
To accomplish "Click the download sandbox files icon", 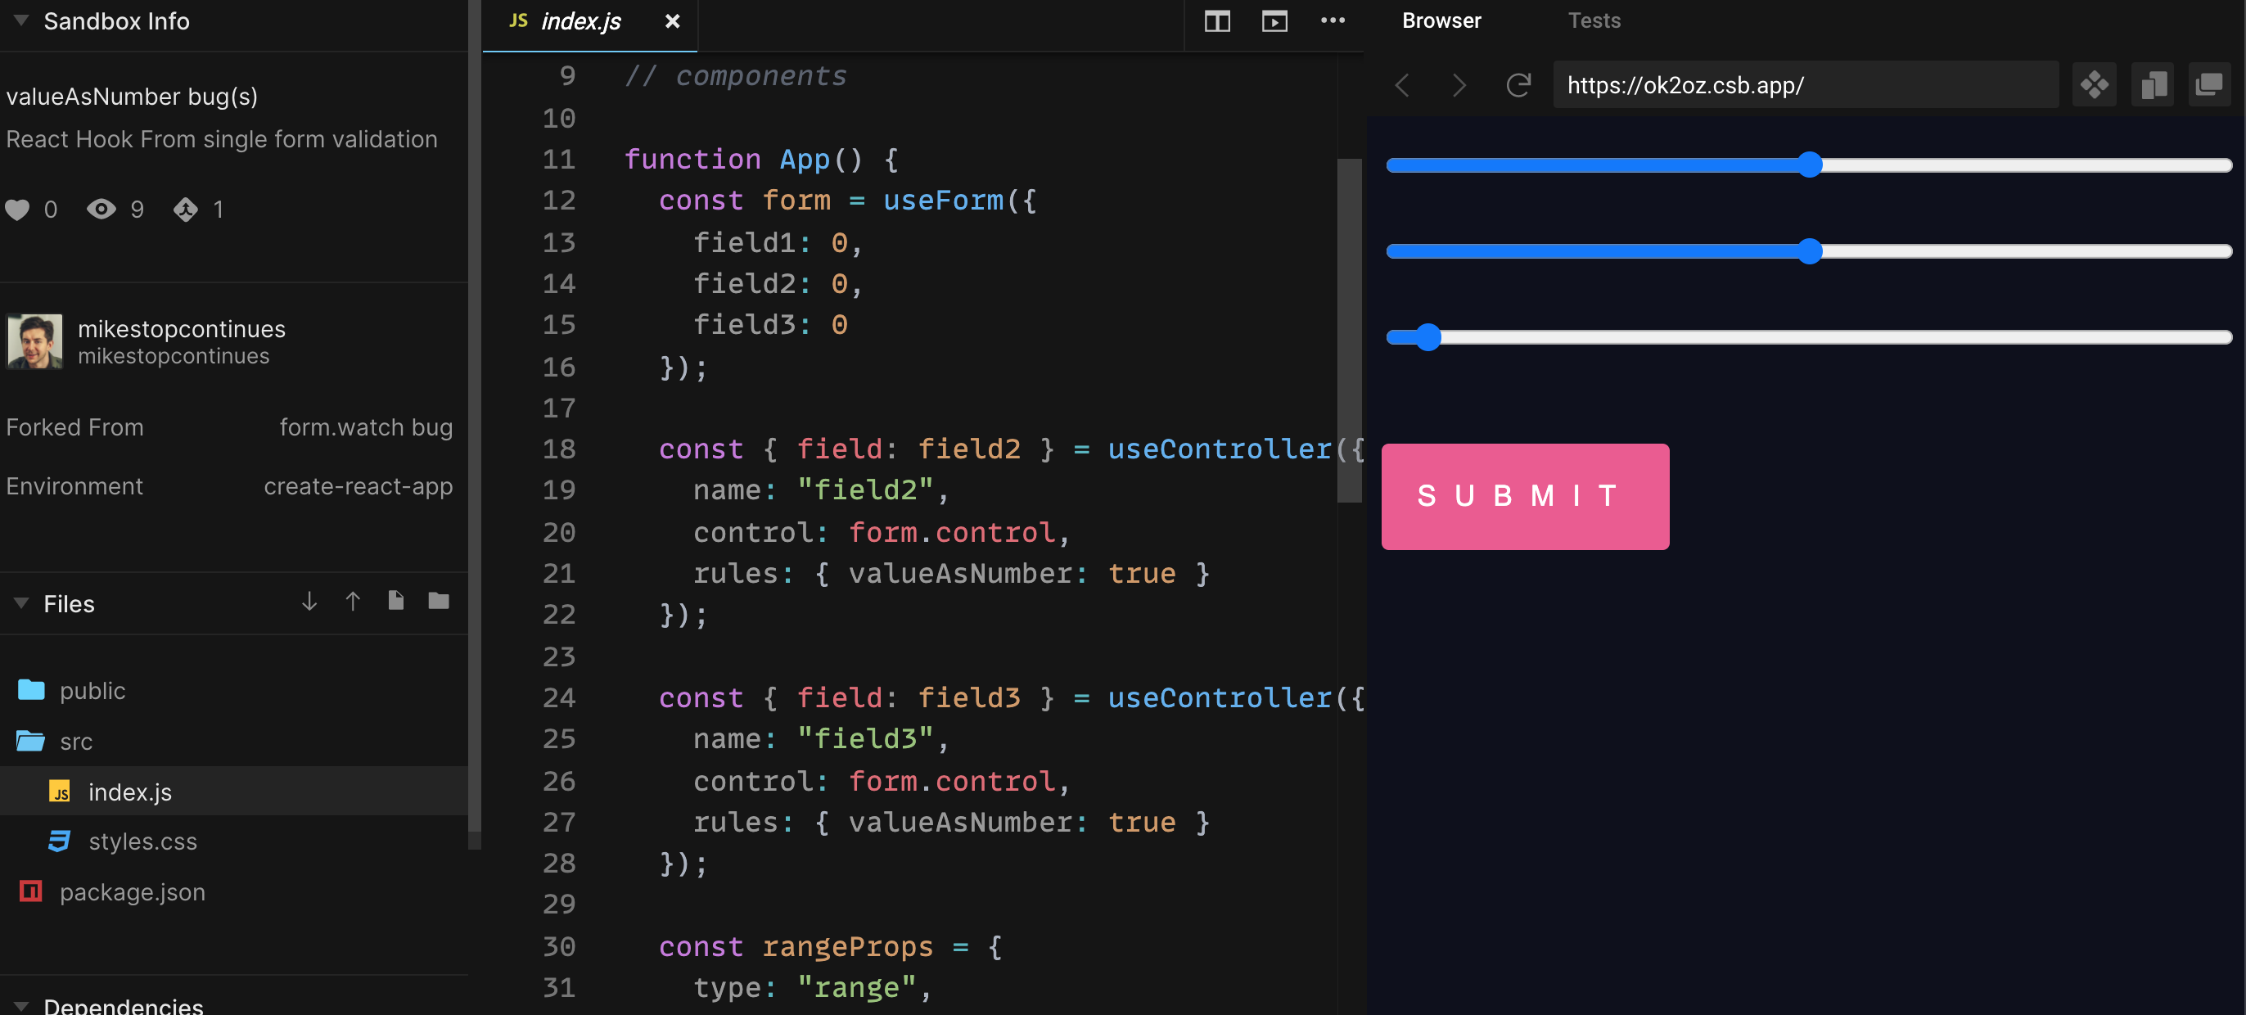I will pos(309,601).
